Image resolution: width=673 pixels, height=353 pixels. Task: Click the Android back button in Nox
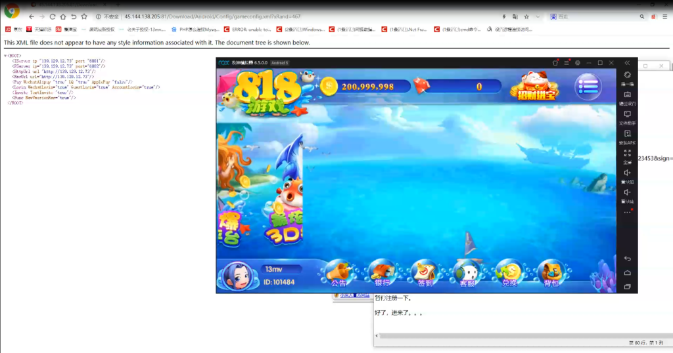pyautogui.click(x=627, y=259)
